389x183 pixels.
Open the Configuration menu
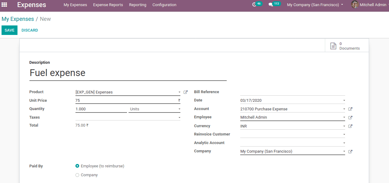point(164,5)
